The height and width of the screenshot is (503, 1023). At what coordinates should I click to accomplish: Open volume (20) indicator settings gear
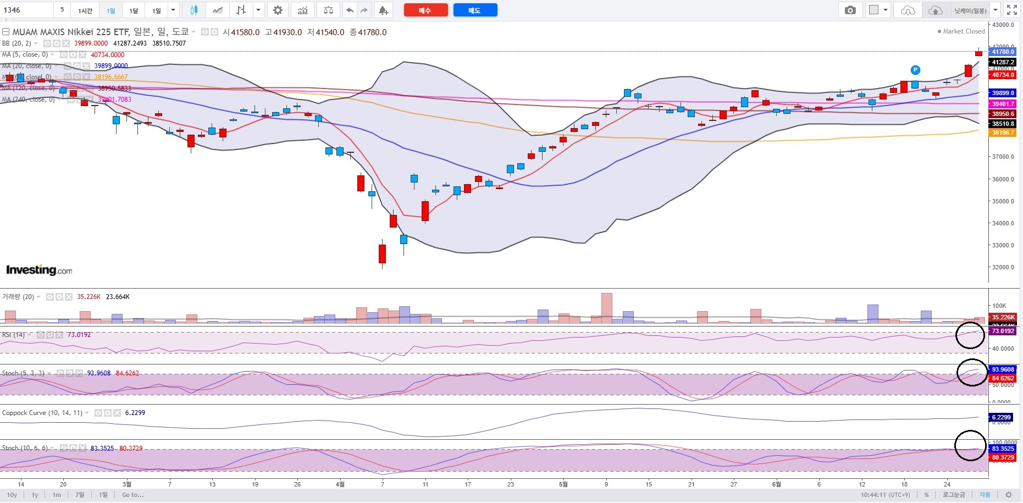(x=59, y=297)
